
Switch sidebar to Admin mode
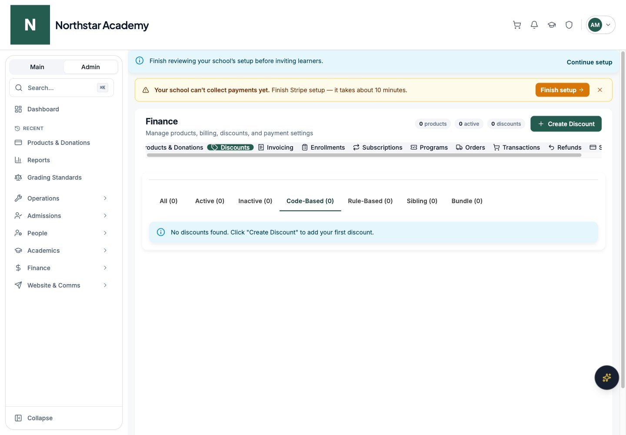point(90,67)
